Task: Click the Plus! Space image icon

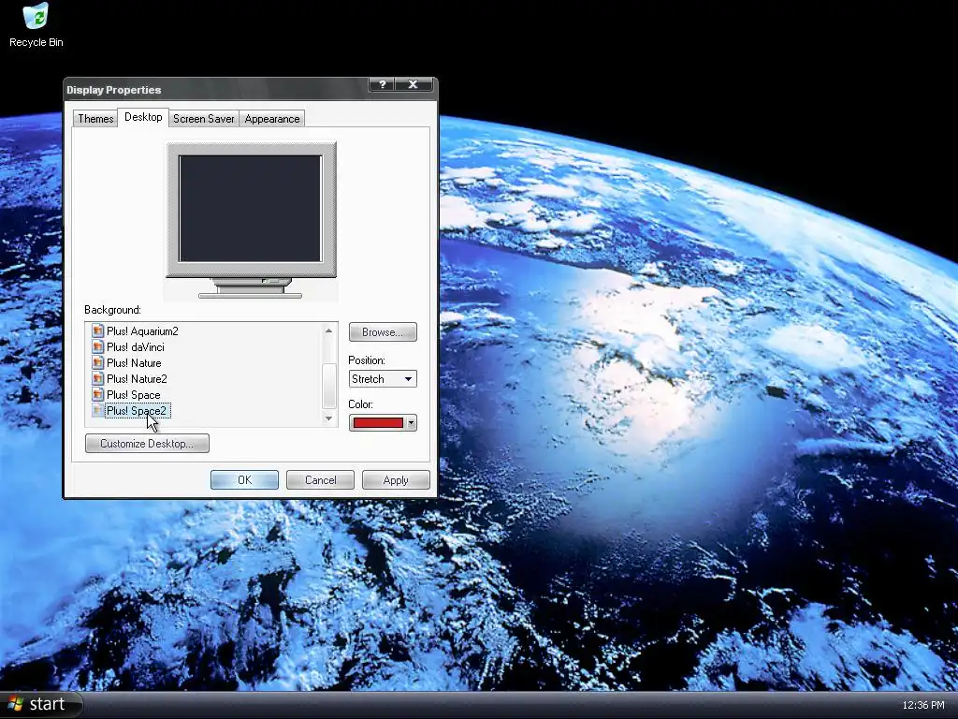Action: tap(97, 394)
